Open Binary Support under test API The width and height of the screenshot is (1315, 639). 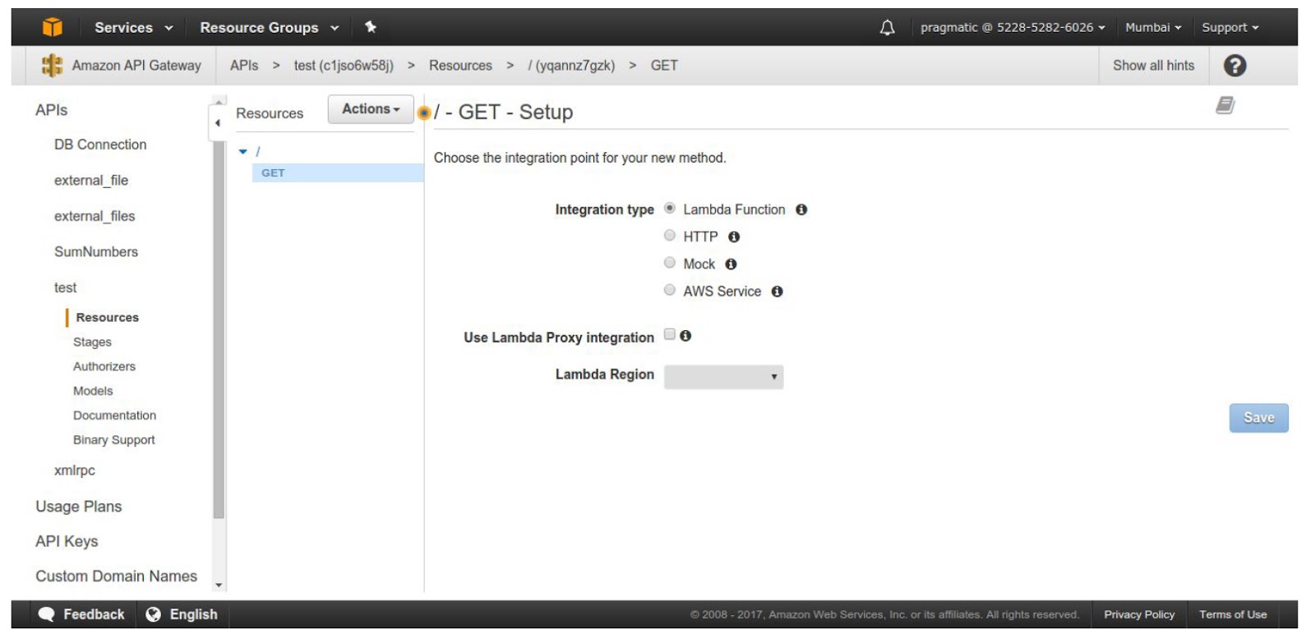(113, 440)
